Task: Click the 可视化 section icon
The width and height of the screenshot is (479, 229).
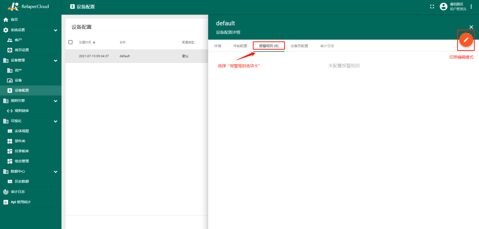Action: [6, 121]
